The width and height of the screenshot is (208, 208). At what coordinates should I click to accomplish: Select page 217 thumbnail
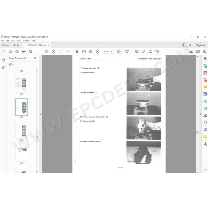21,107
